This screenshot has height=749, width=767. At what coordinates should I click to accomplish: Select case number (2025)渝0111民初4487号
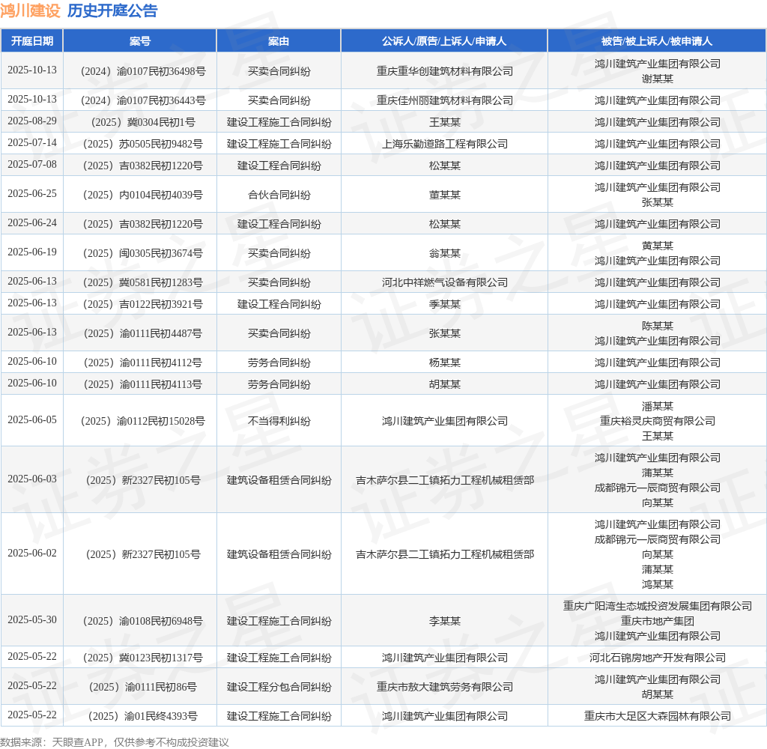click(x=143, y=333)
